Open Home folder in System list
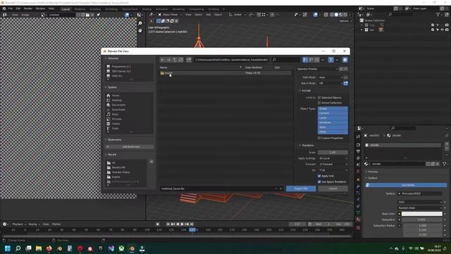Image resolution: width=451 pixels, height=254 pixels. click(x=116, y=96)
